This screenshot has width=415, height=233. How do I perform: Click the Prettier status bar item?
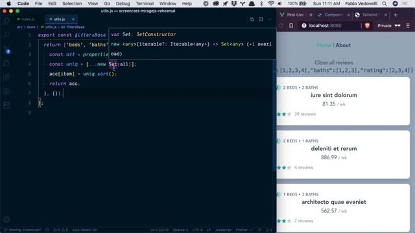point(244,230)
